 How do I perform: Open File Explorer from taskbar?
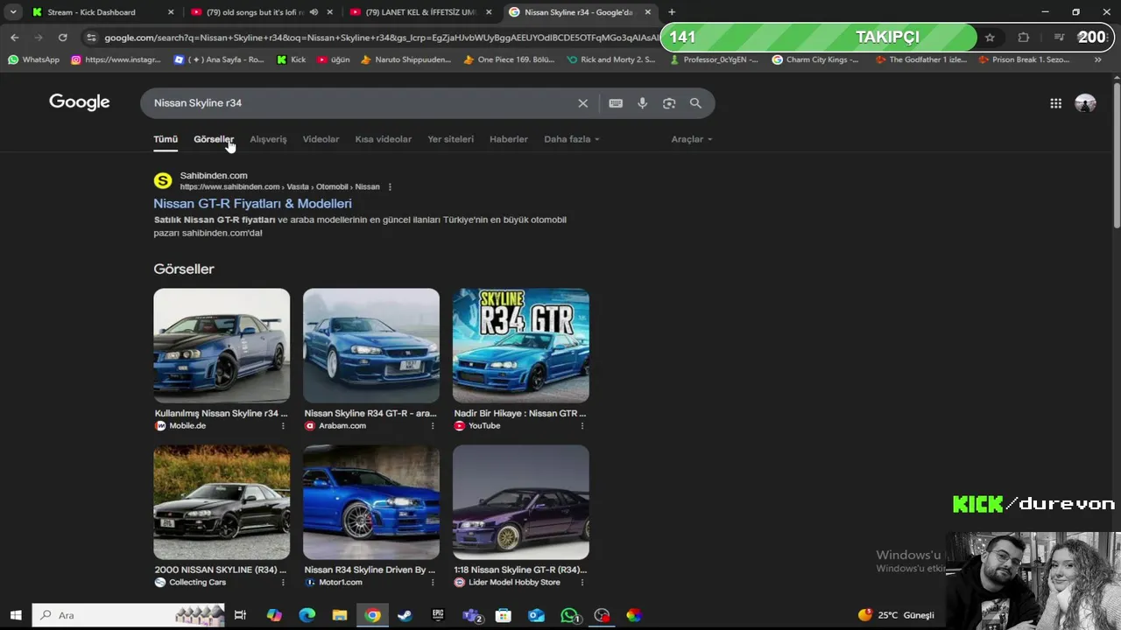(x=340, y=615)
